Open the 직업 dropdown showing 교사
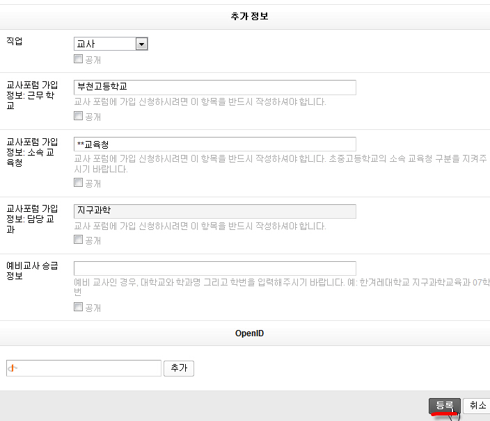Screen dimensions: 490x421 [x=111, y=44]
